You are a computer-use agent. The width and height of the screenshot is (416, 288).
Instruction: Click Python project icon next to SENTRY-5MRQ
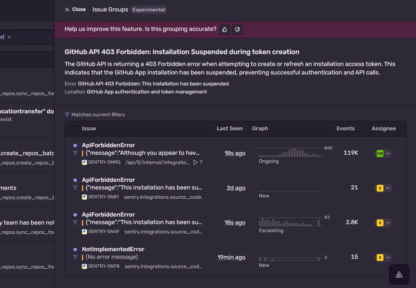[84, 162]
